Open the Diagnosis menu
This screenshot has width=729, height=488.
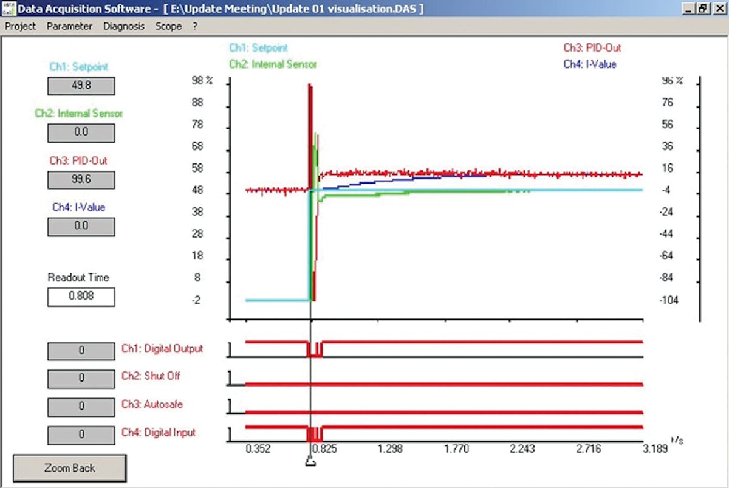124,26
